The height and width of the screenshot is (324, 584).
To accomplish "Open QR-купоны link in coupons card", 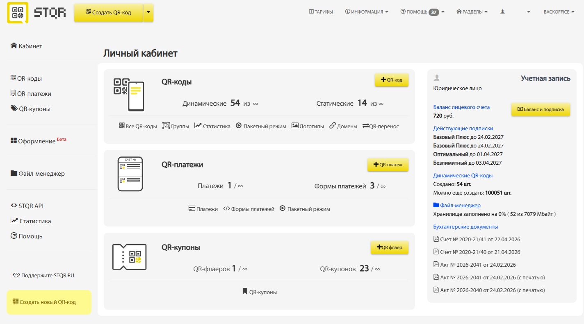I will (x=260, y=292).
